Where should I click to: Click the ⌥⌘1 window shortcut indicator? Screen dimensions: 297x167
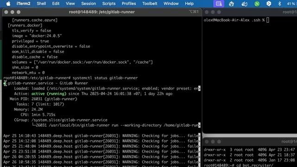(x=194, y=12)
